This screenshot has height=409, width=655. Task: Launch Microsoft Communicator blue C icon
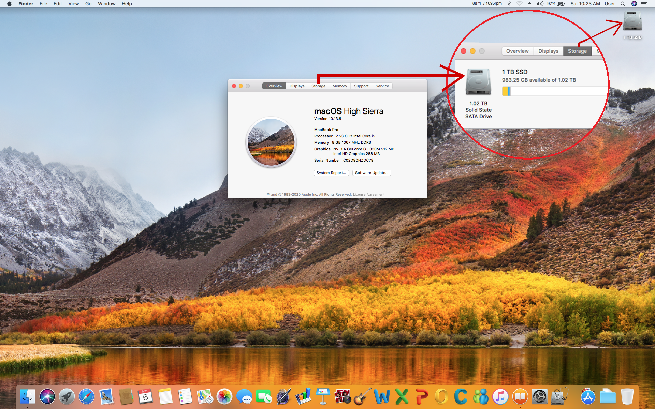click(461, 397)
